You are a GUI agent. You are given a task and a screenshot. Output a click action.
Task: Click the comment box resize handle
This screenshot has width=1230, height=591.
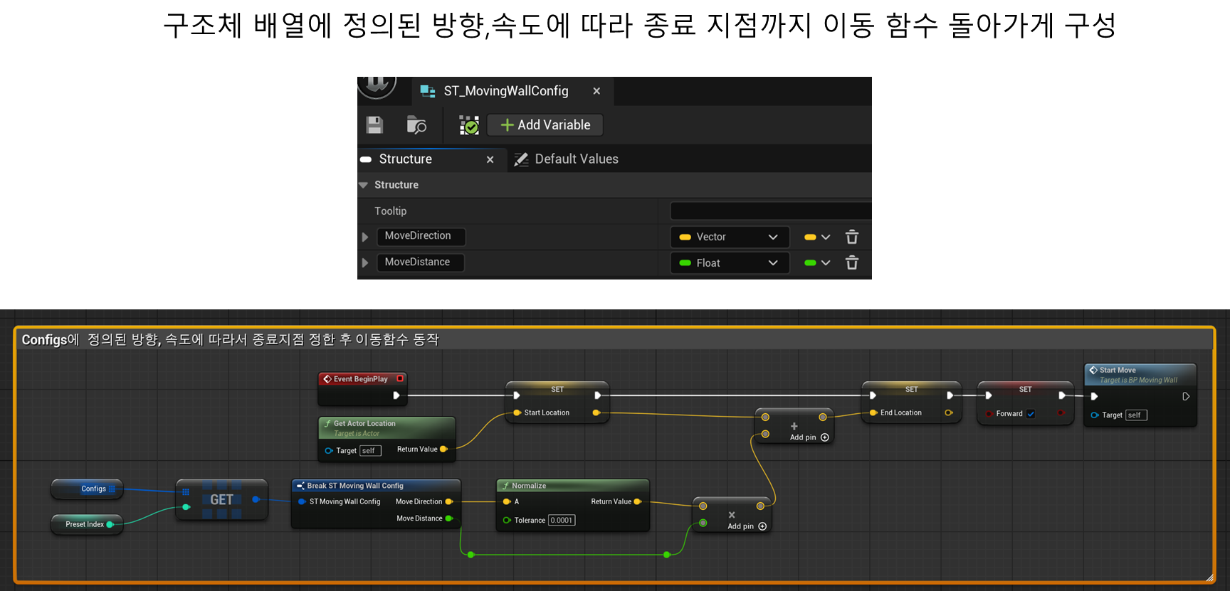(x=1209, y=577)
